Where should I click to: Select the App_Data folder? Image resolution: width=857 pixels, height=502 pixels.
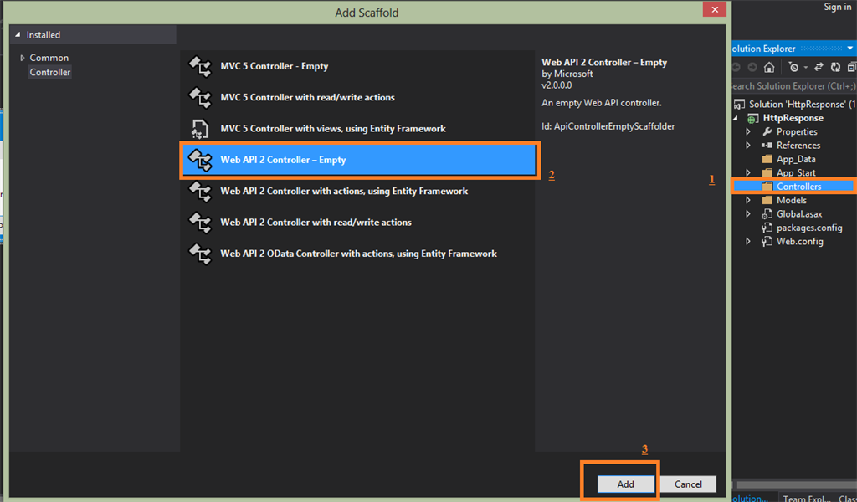(796, 159)
